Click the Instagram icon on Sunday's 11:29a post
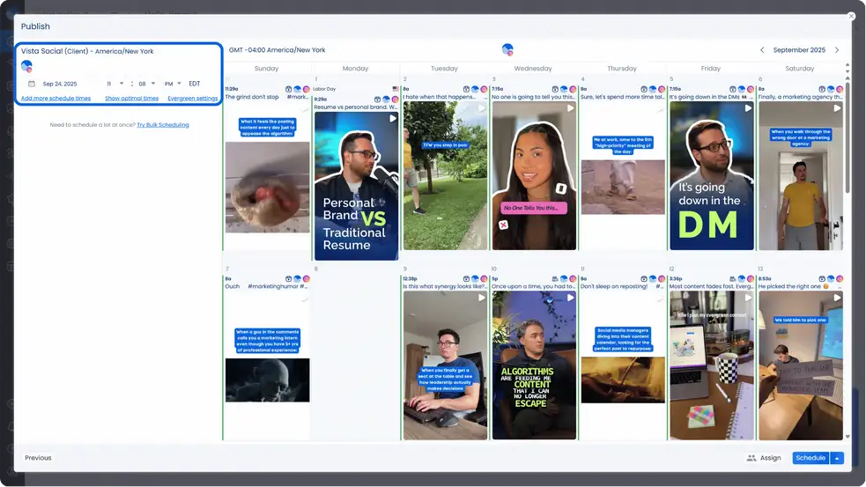This screenshot has height=487, width=866. pos(307,89)
